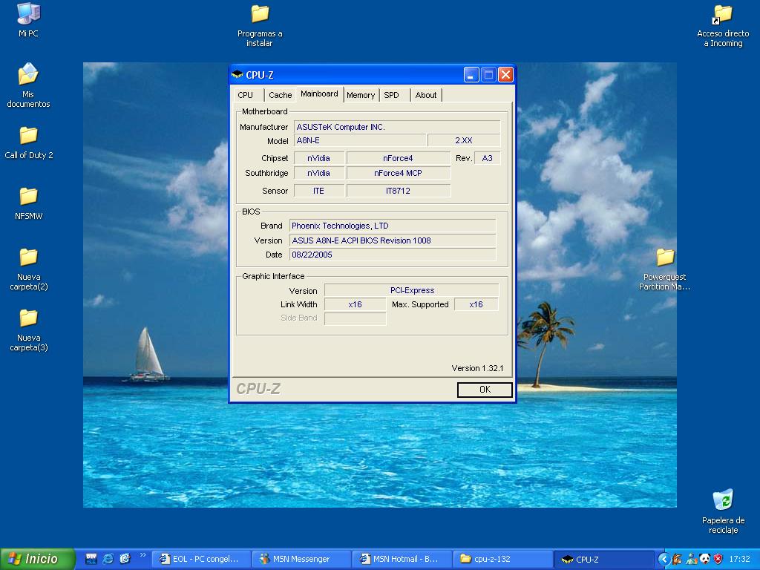Click the CPU-Z window title bar text
The image size is (760, 570).
coord(260,75)
